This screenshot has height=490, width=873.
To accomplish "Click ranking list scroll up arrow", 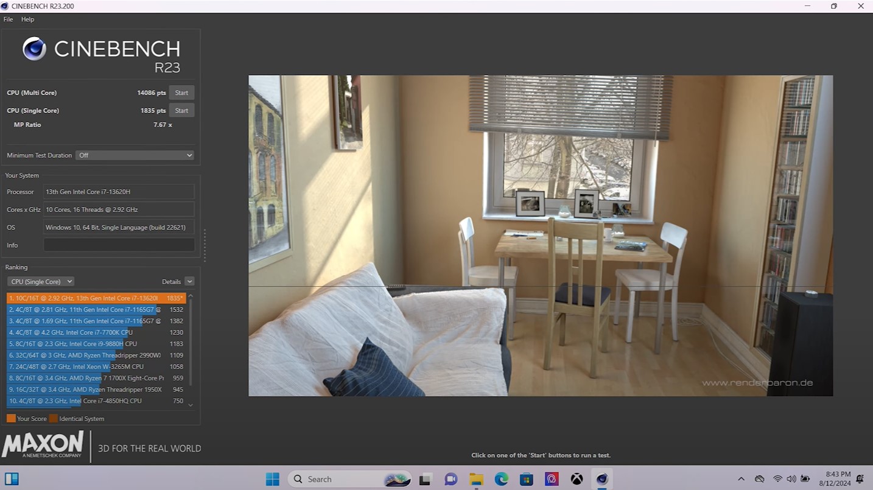I will tap(191, 296).
